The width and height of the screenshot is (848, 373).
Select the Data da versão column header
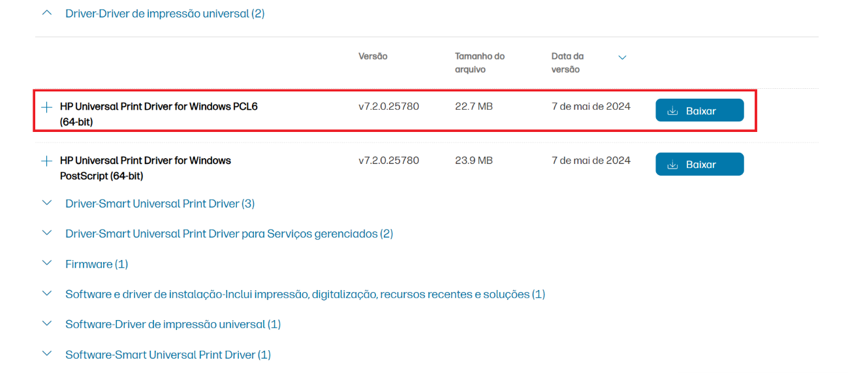click(567, 63)
